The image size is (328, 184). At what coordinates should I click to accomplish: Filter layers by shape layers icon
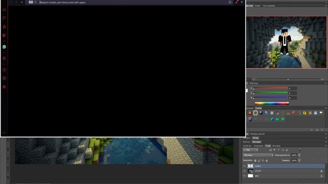[x=283, y=150]
